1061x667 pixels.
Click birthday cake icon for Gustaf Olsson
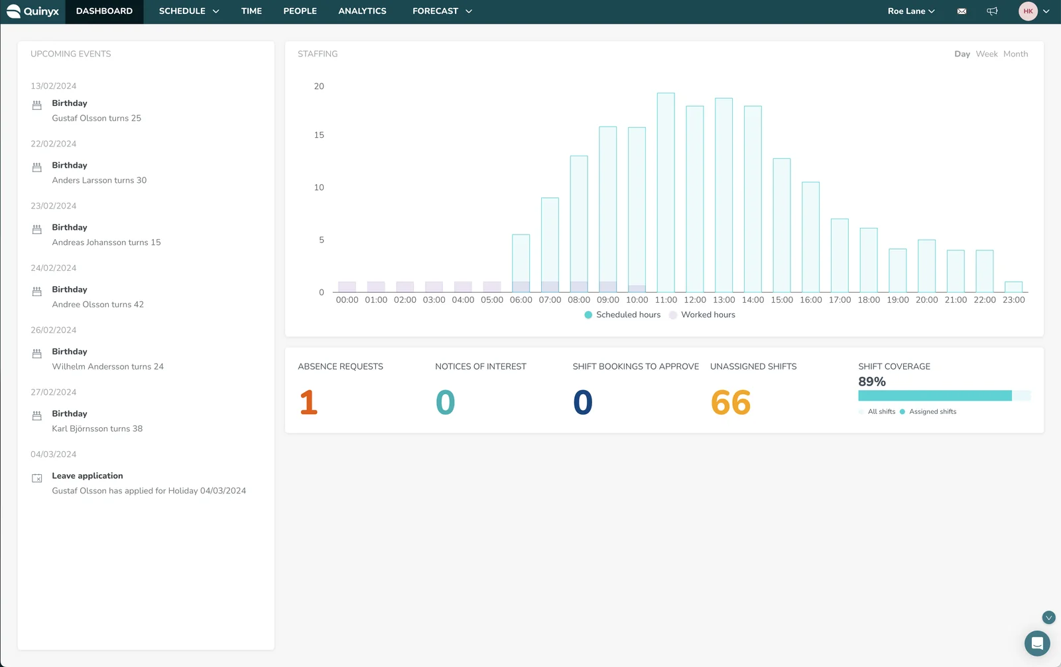coord(37,105)
